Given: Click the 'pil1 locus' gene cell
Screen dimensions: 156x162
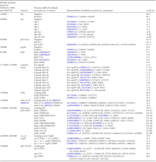Looking at the screenshot, I should point(25,39).
